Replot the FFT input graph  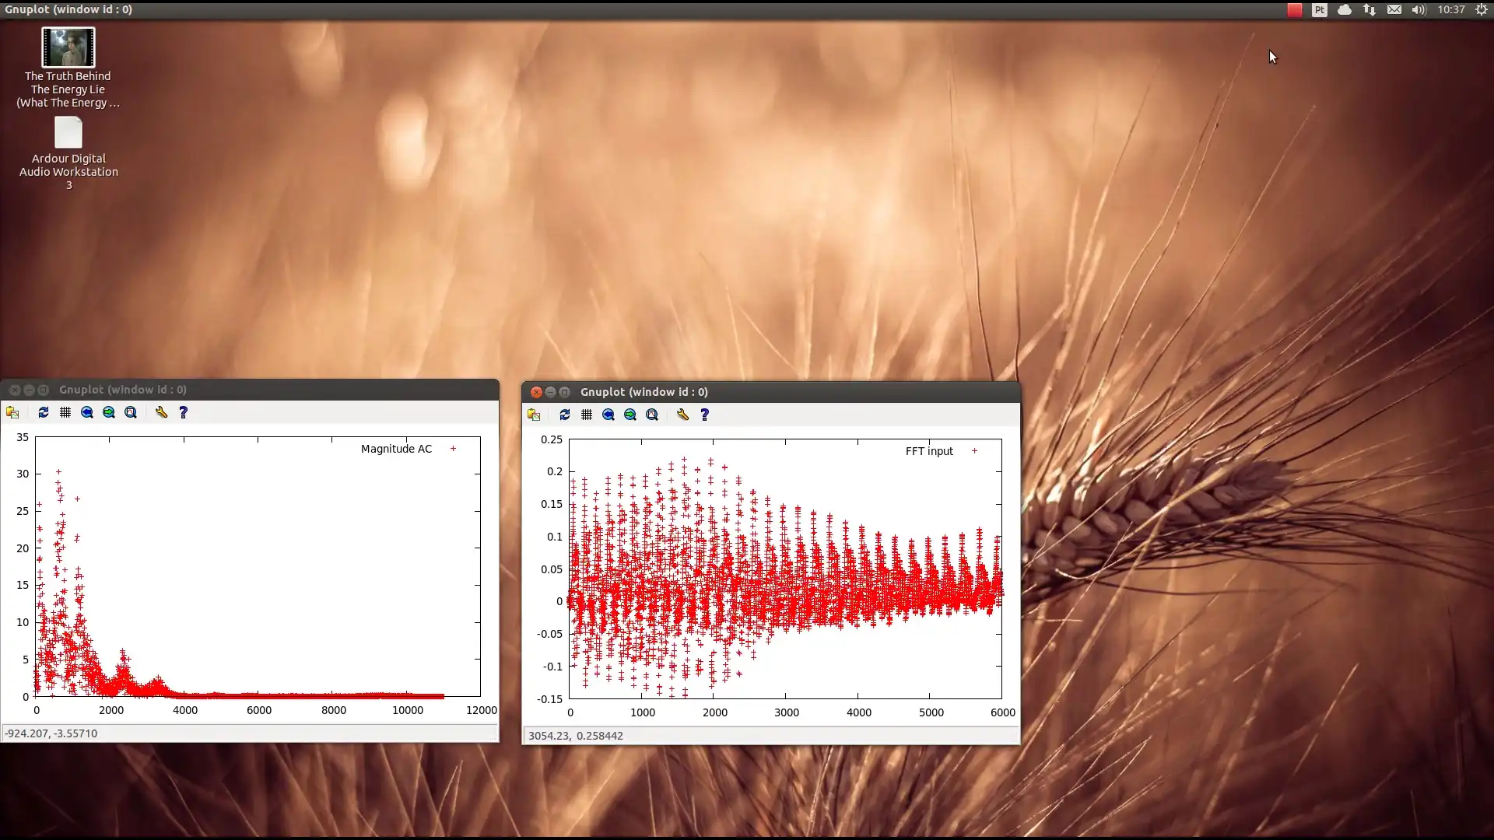(564, 415)
